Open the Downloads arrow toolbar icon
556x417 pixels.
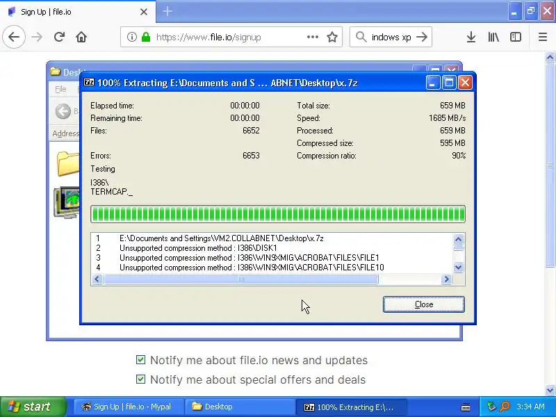pyautogui.click(x=471, y=37)
